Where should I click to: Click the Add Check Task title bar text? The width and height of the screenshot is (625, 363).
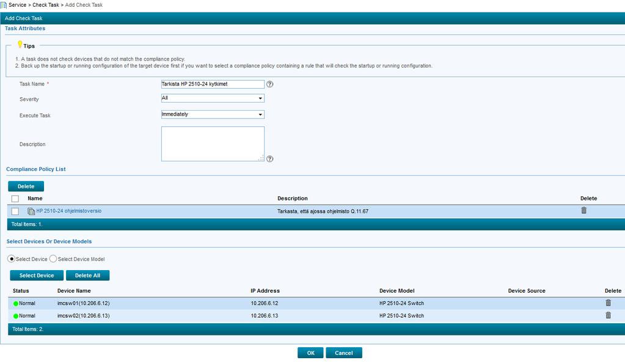coord(23,18)
